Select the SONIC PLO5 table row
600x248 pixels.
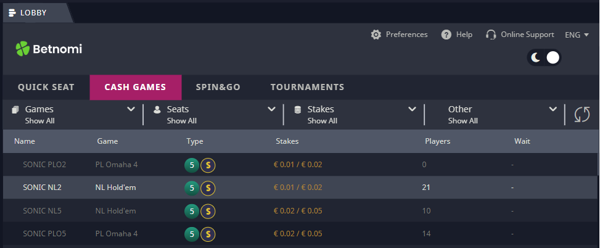300,234
